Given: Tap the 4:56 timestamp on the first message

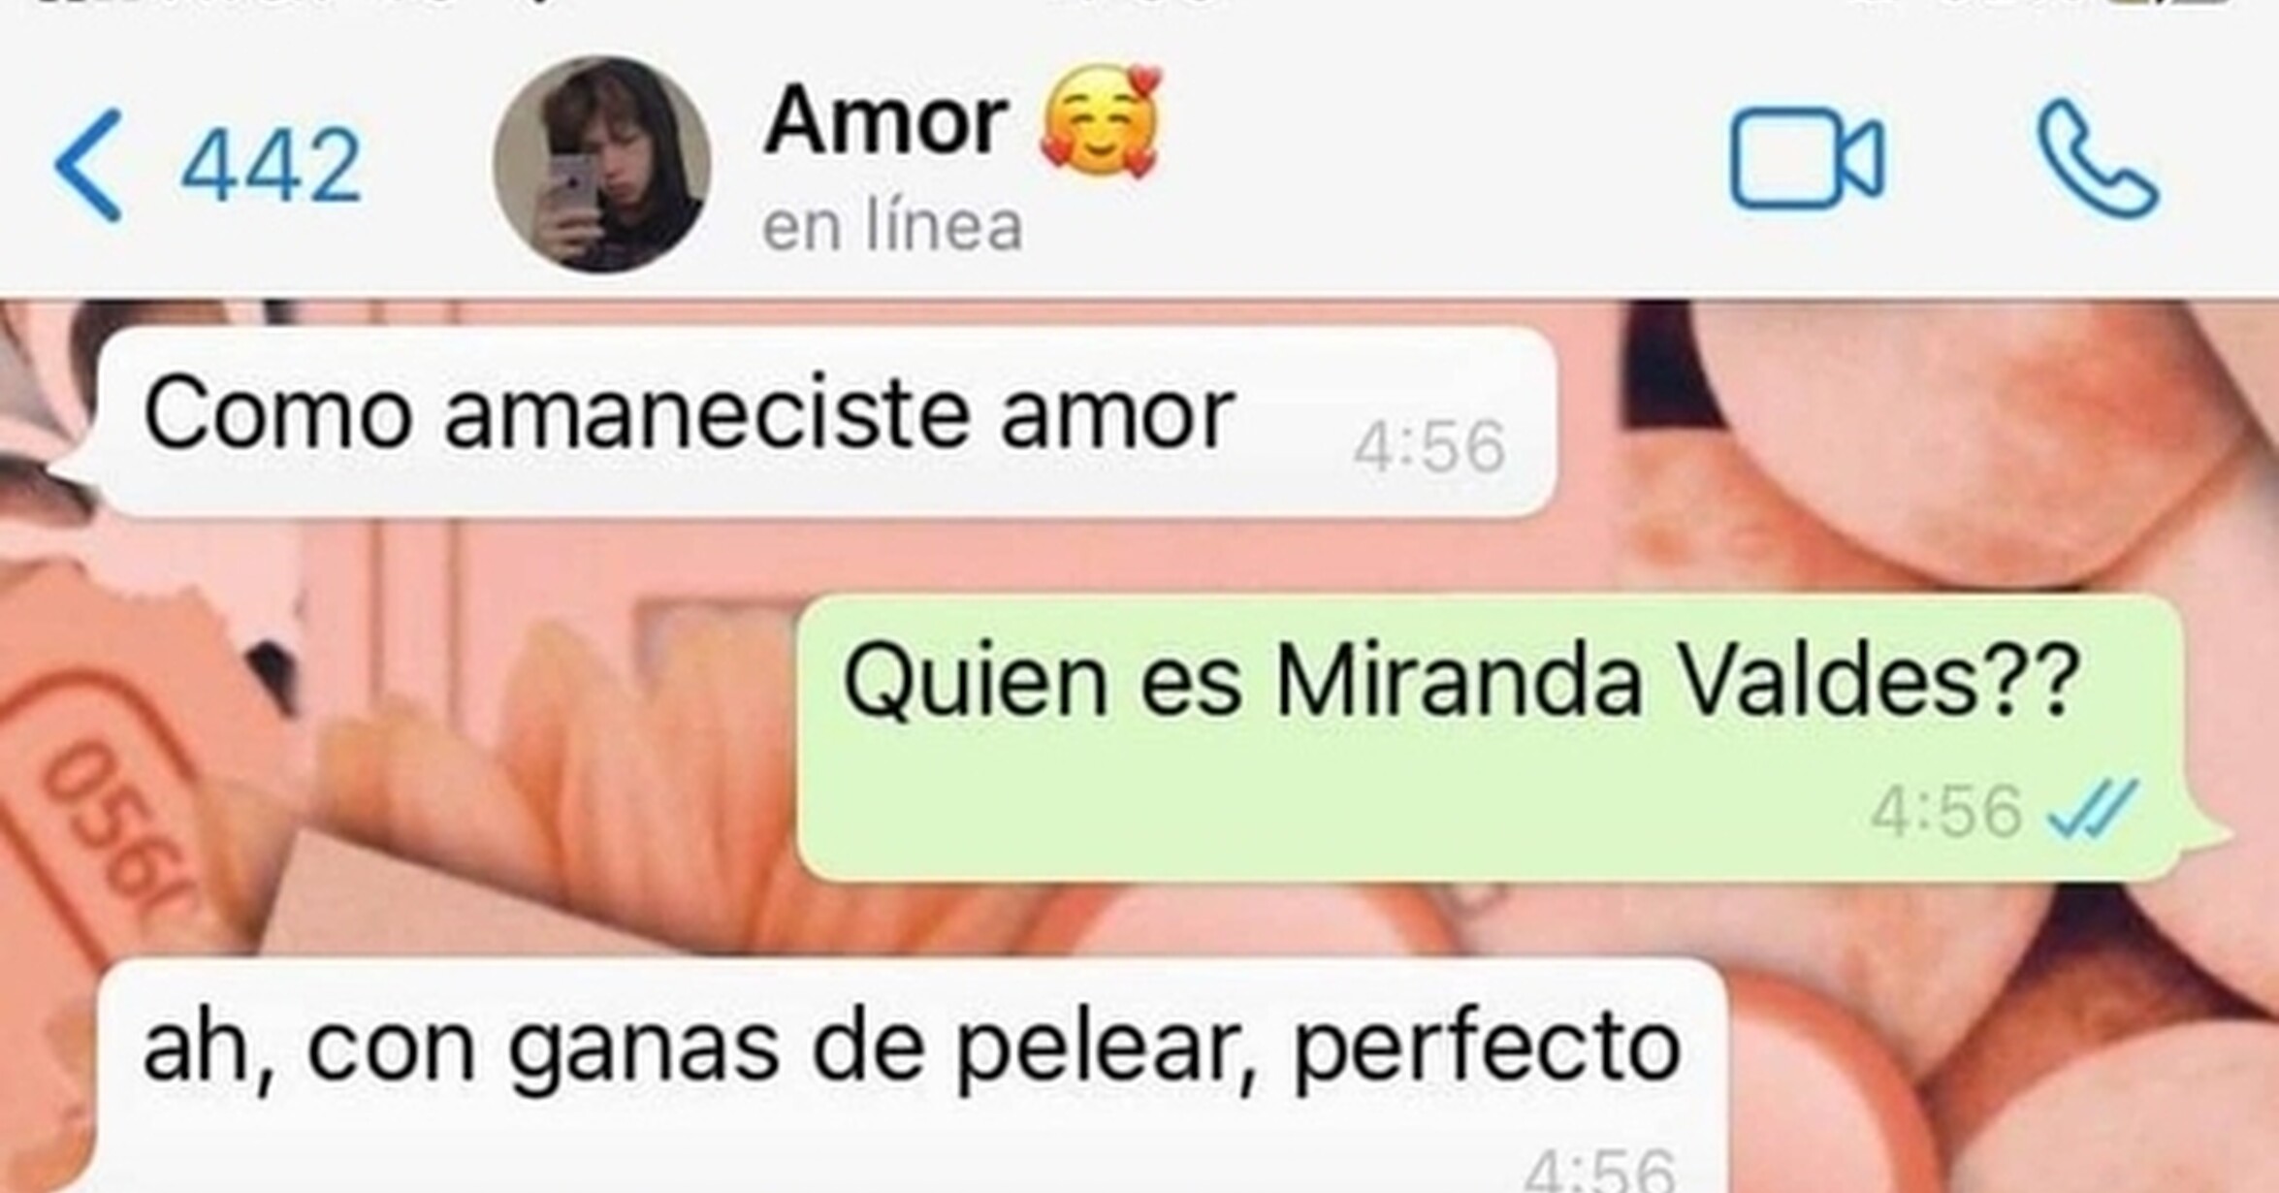Looking at the screenshot, I should 1428,447.
